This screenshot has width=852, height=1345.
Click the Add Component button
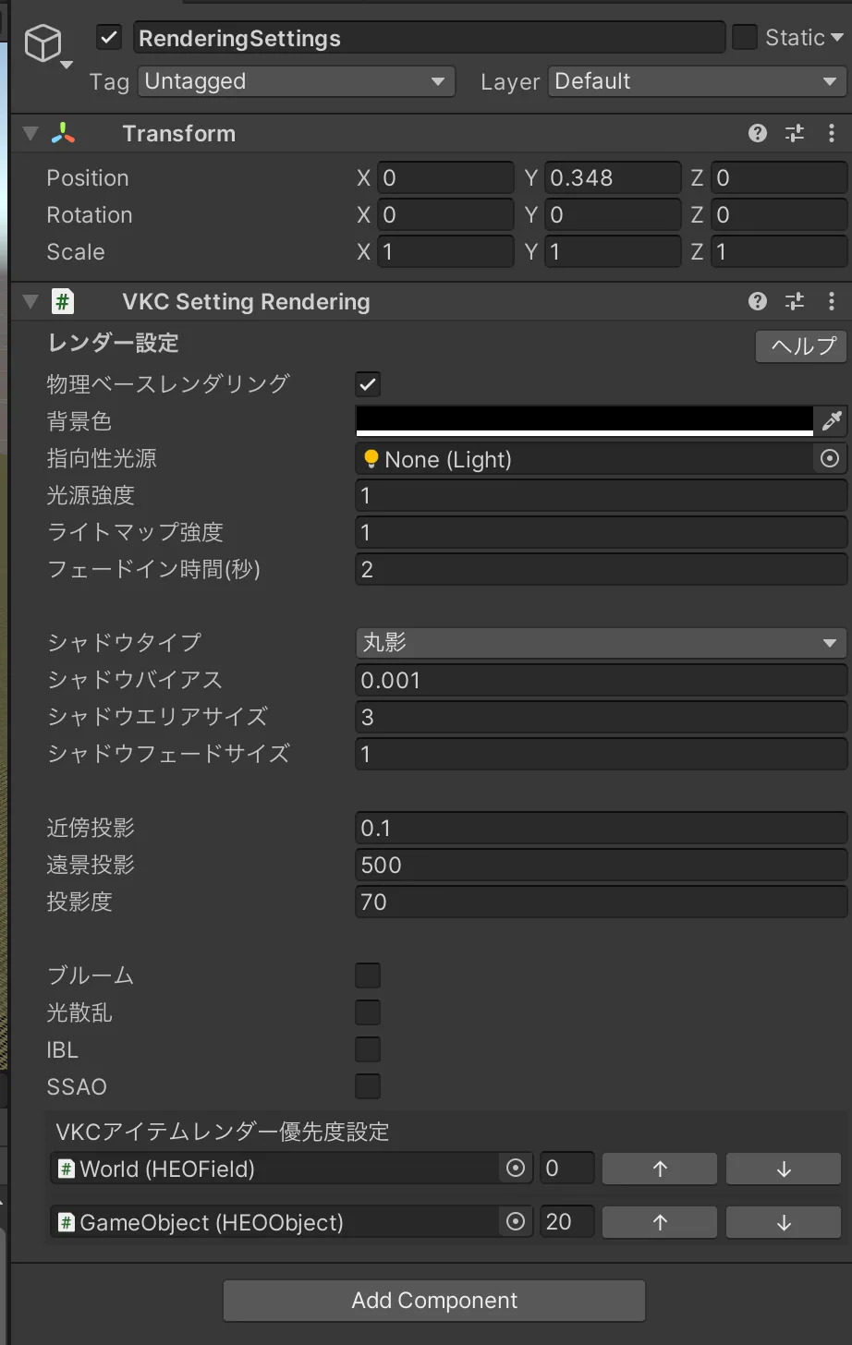click(434, 1301)
